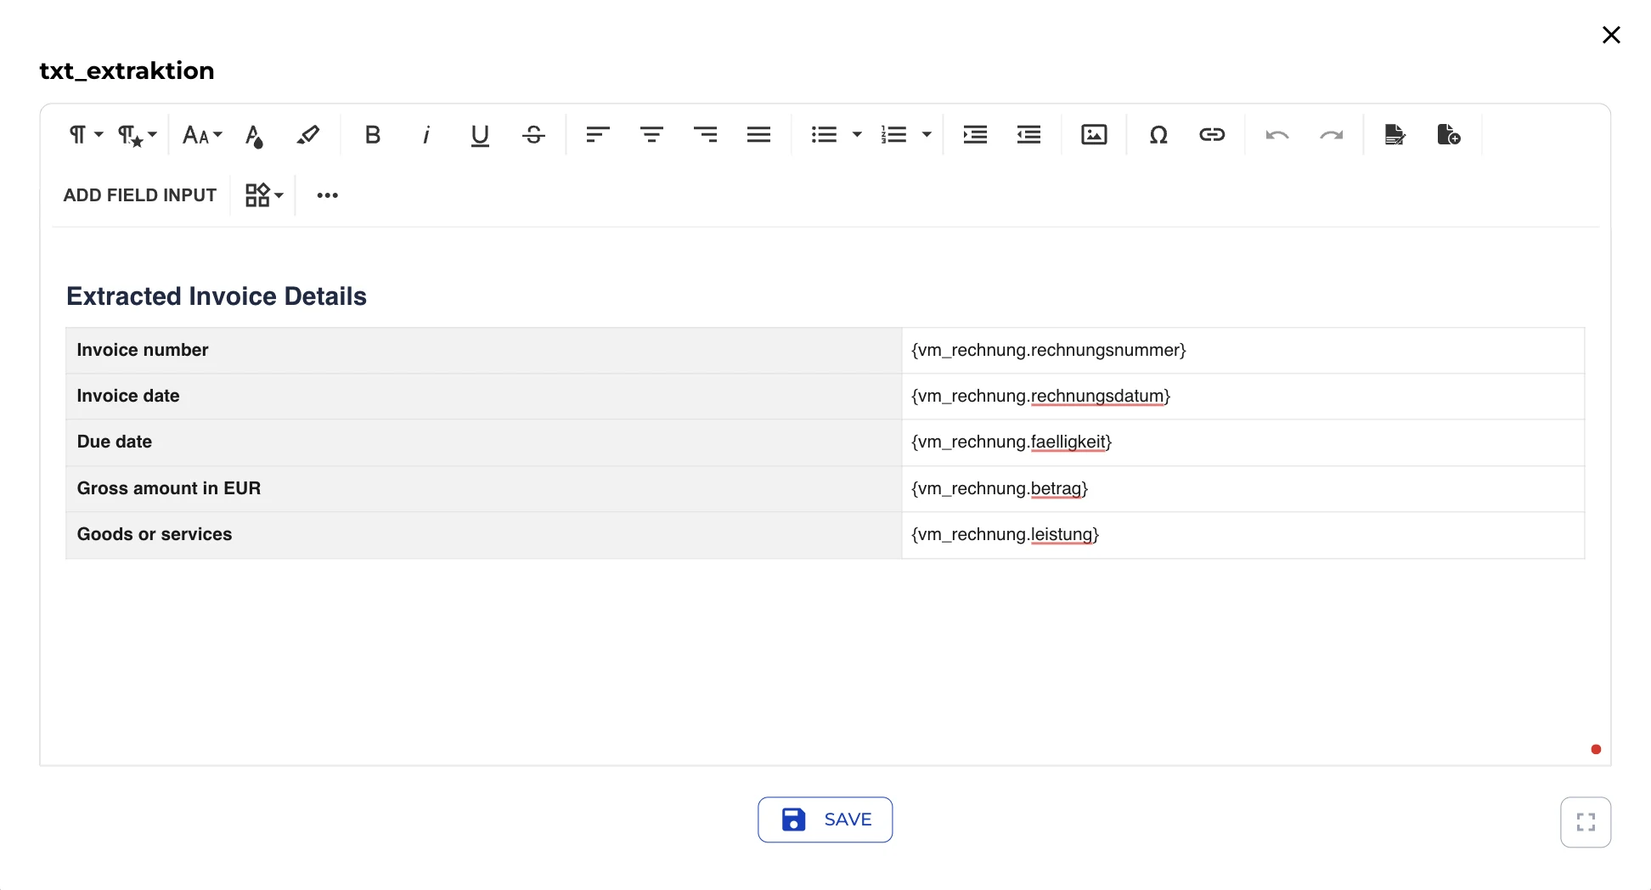Insert an ordered numbered list

(x=893, y=135)
